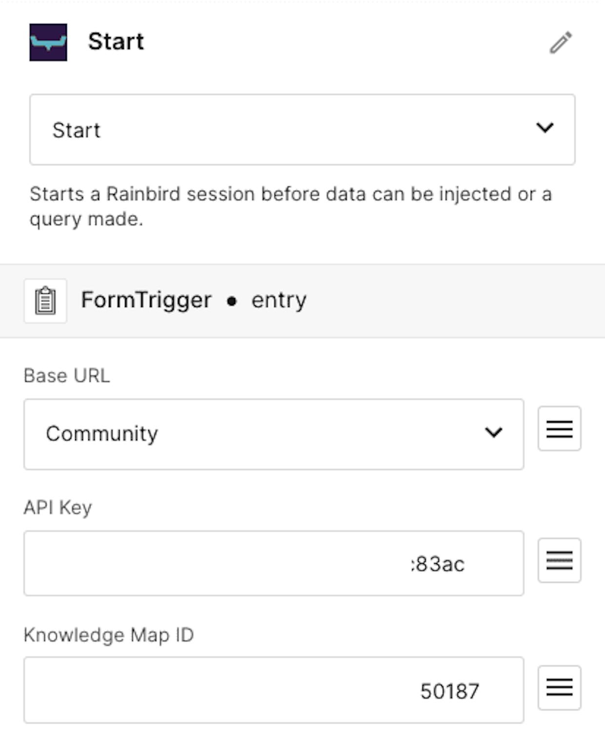Expand the Start action dropdown chevron

coord(544,128)
